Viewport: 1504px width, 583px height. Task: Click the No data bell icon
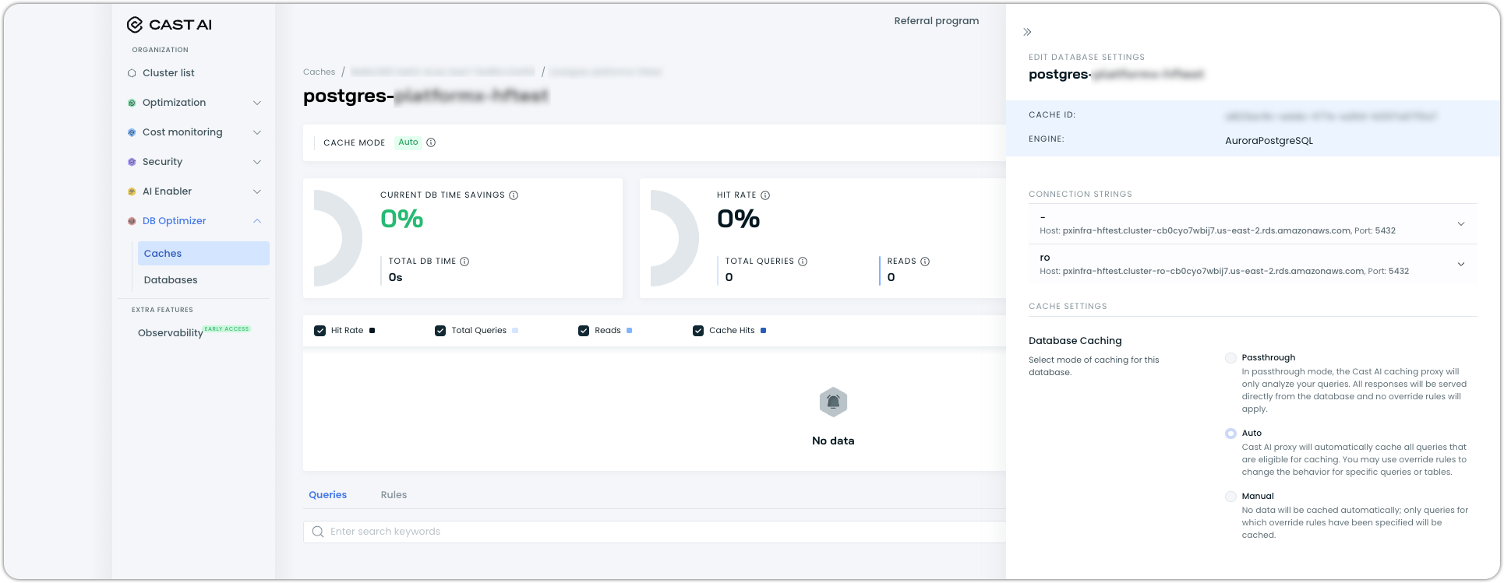tap(833, 402)
